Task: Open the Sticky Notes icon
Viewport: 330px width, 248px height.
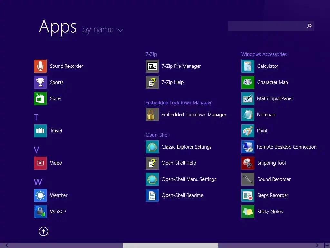Action: click(248, 212)
